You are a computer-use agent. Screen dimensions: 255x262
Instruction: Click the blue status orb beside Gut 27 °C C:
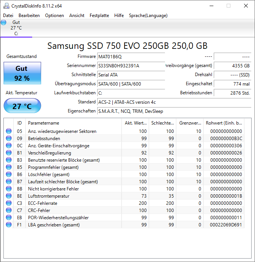(3, 22)
